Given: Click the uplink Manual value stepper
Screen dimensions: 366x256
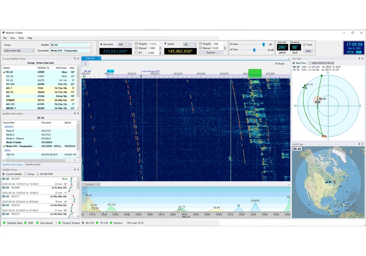Looking at the screenshot, I should [225, 48].
